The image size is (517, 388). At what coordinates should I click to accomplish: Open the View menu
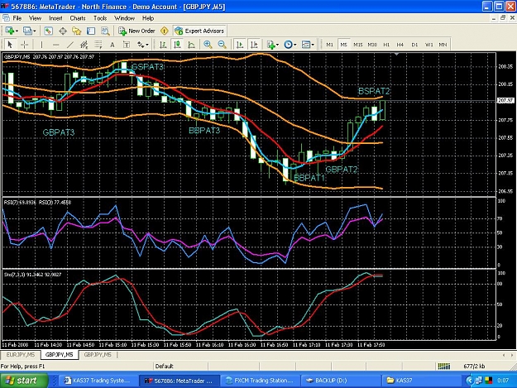pos(35,18)
